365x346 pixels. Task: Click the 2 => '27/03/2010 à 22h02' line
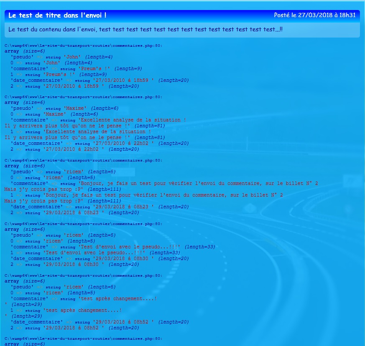[75, 149]
